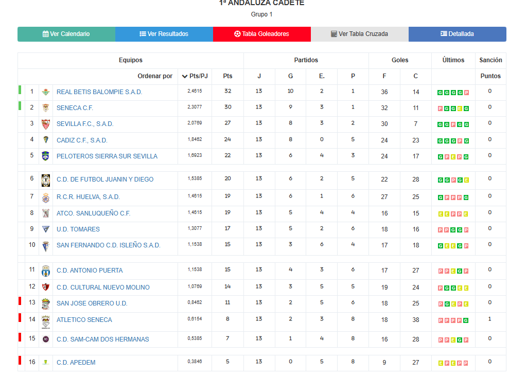509x377 pixels.
Task: Click the Sanción column header
Action: [x=490, y=60]
